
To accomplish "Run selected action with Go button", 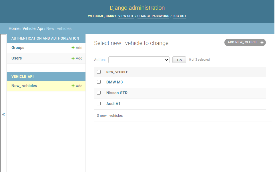I will pyautogui.click(x=179, y=60).
